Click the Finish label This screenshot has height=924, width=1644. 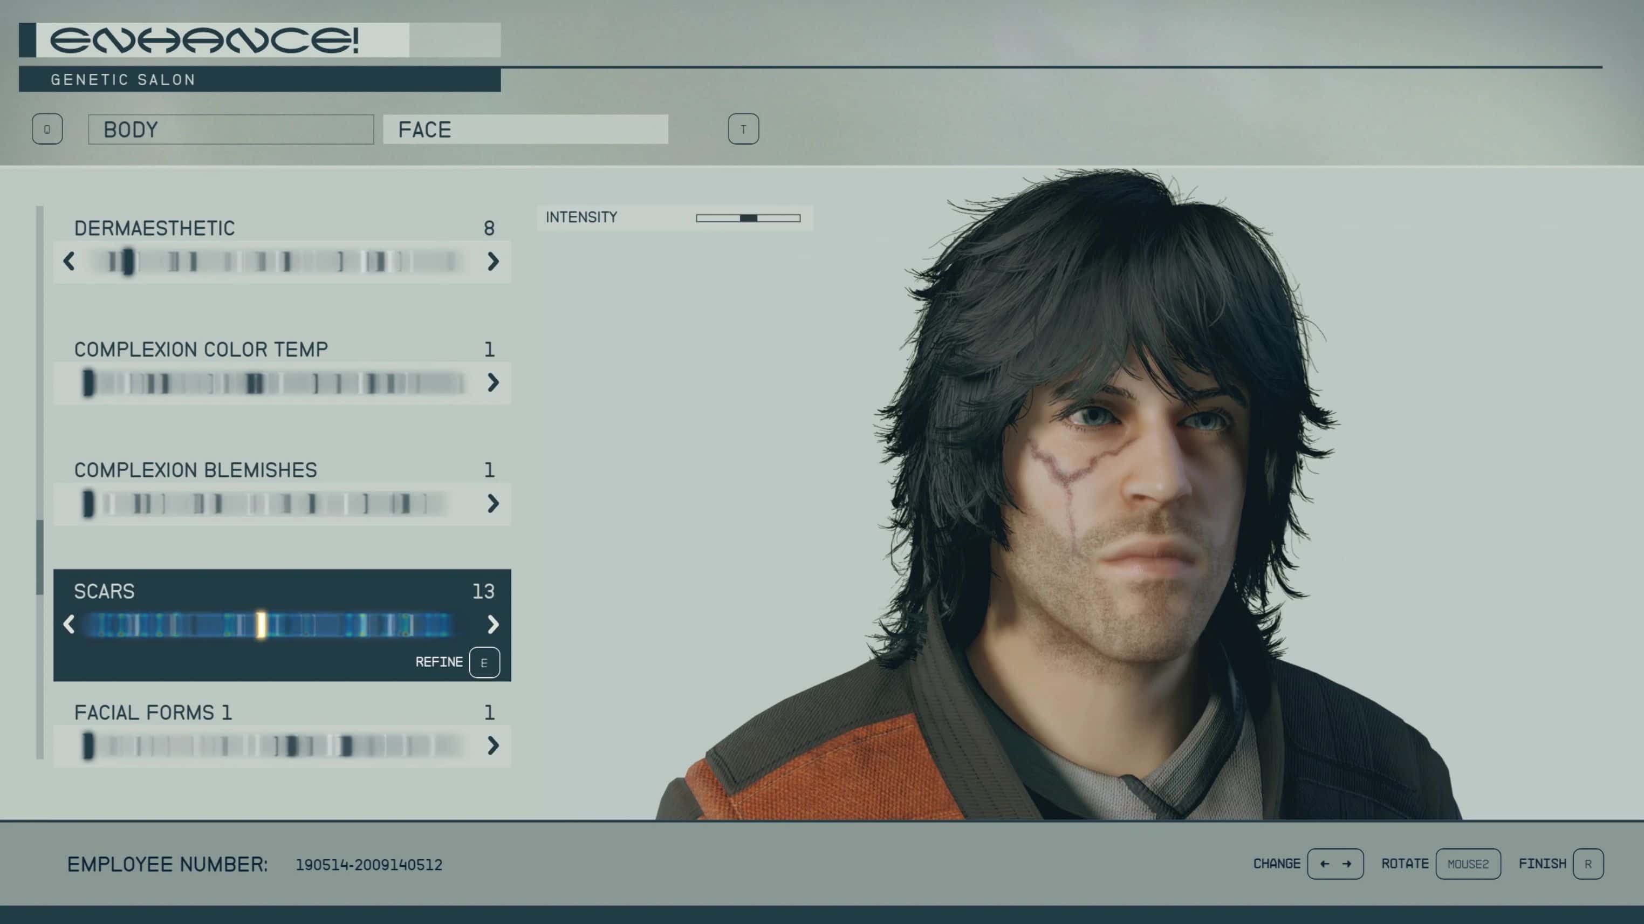tap(1542, 864)
